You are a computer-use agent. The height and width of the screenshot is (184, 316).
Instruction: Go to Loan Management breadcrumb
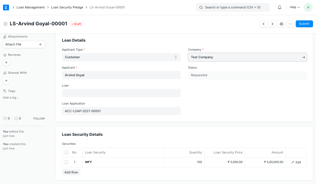click(30, 7)
